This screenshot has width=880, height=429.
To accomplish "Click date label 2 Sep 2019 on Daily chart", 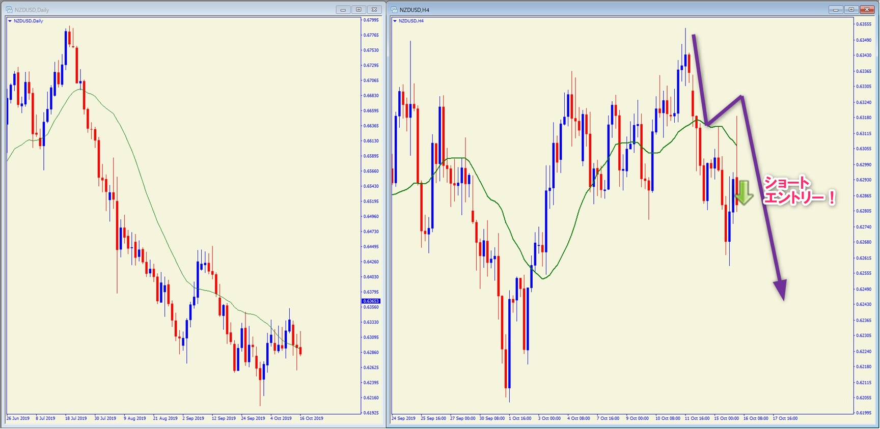I will pos(194,418).
